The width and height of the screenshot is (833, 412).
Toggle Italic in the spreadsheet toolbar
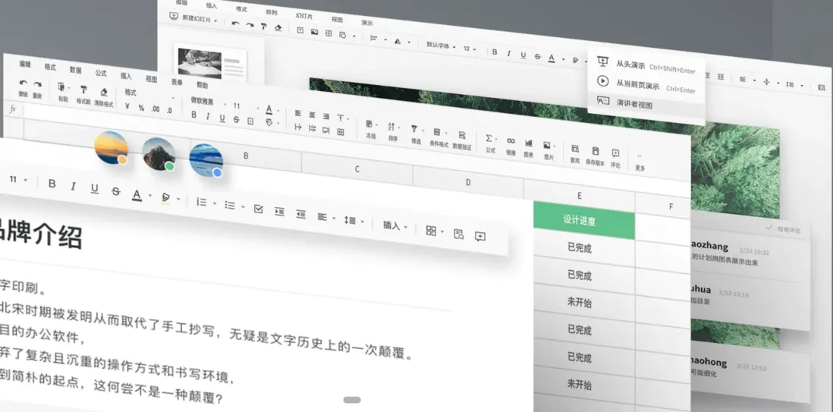(208, 116)
